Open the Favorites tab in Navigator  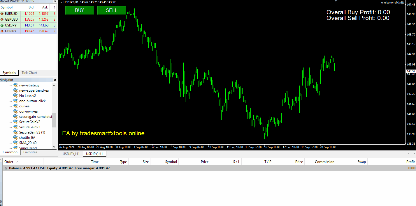pos(30,152)
